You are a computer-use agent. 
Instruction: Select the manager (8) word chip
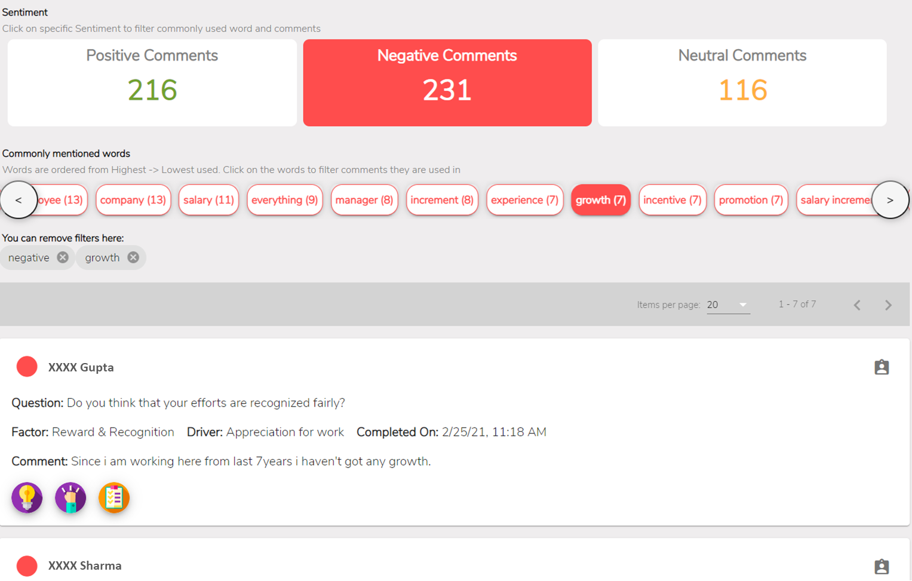(364, 200)
